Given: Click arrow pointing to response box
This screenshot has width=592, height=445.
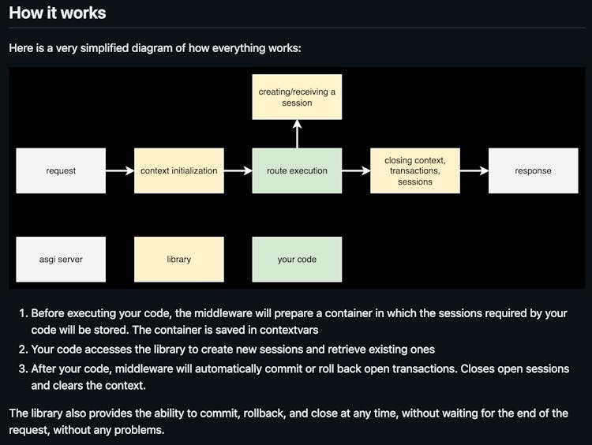Looking at the screenshot, I should pyautogui.click(x=474, y=170).
